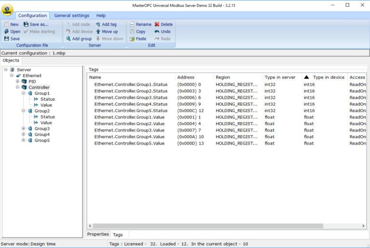Open the General settings ribbon tab
The image size is (370, 248).
(72, 15)
